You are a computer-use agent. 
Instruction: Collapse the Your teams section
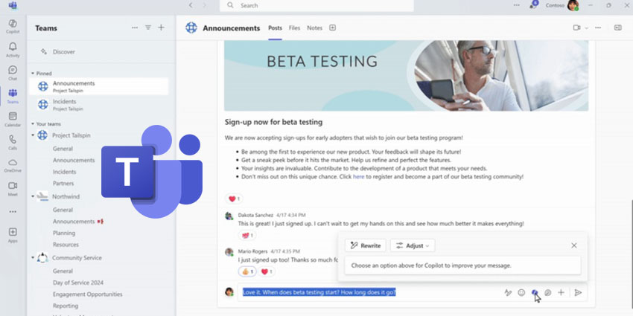point(33,123)
